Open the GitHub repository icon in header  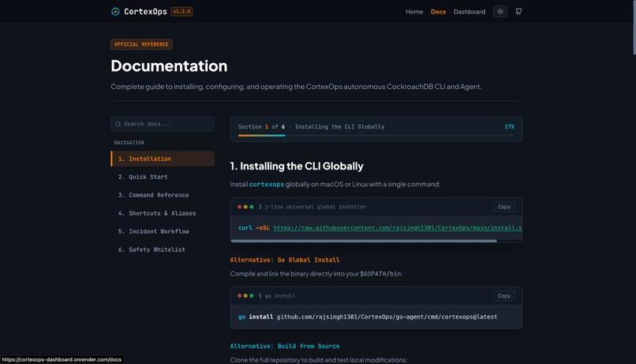tap(518, 11)
